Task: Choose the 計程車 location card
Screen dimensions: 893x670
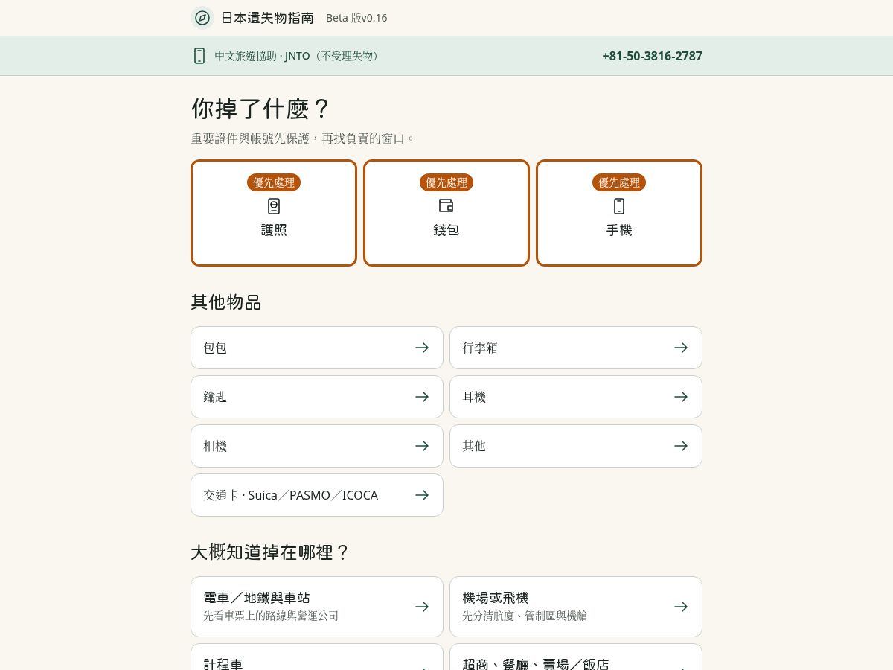Action: (317, 657)
